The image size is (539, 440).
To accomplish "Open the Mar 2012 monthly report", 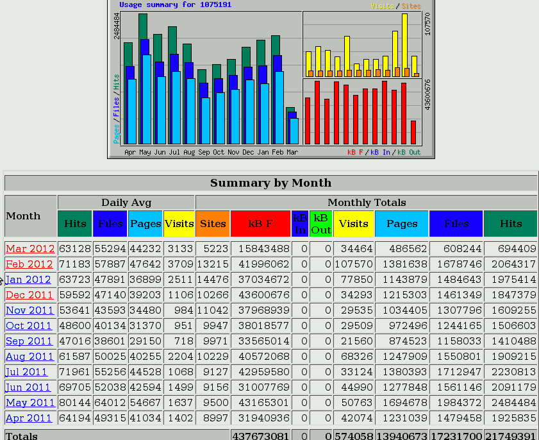I will [x=30, y=249].
